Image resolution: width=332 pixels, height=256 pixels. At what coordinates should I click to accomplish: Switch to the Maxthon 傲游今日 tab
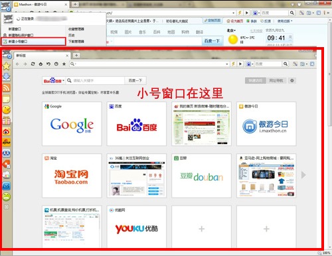(x=41, y=5)
